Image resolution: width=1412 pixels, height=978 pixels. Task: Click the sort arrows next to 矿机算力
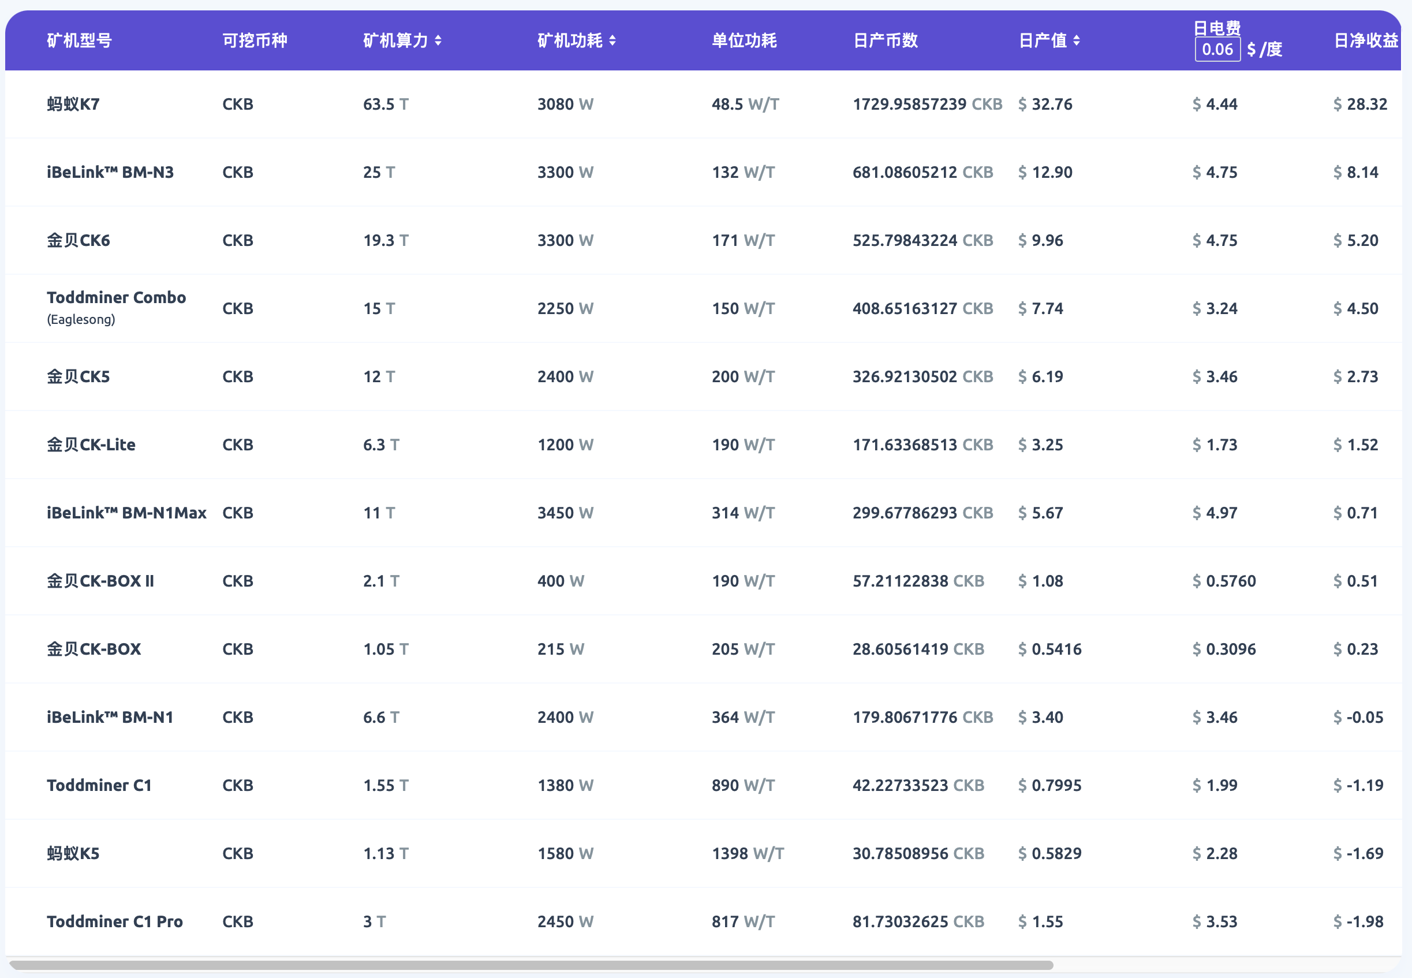click(x=438, y=40)
